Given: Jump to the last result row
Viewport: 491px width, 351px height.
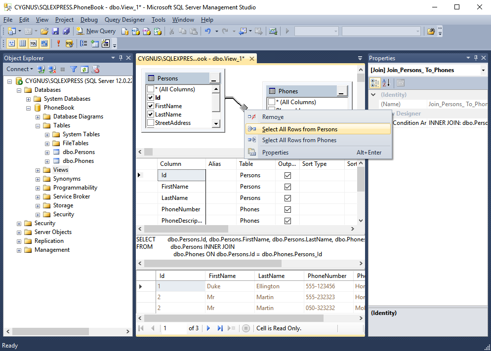Looking at the screenshot, I should pos(220,328).
